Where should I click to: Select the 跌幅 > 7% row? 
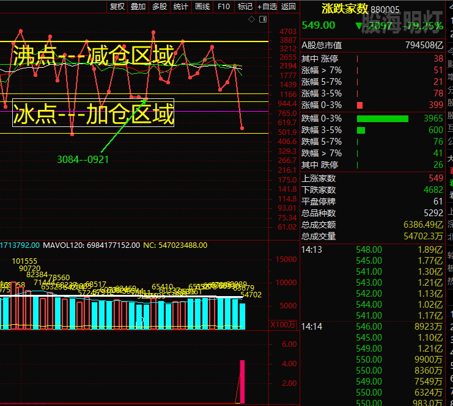pyautogui.click(x=372, y=153)
